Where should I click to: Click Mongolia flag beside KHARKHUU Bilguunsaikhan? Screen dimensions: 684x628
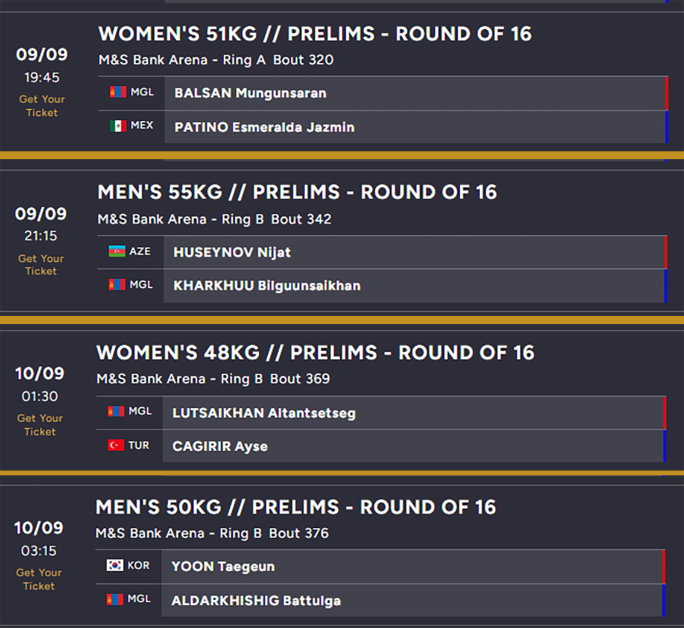pyautogui.click(x=117, y=284)
